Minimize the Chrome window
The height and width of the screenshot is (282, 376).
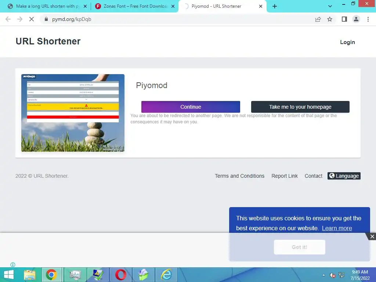click(343, 4)
